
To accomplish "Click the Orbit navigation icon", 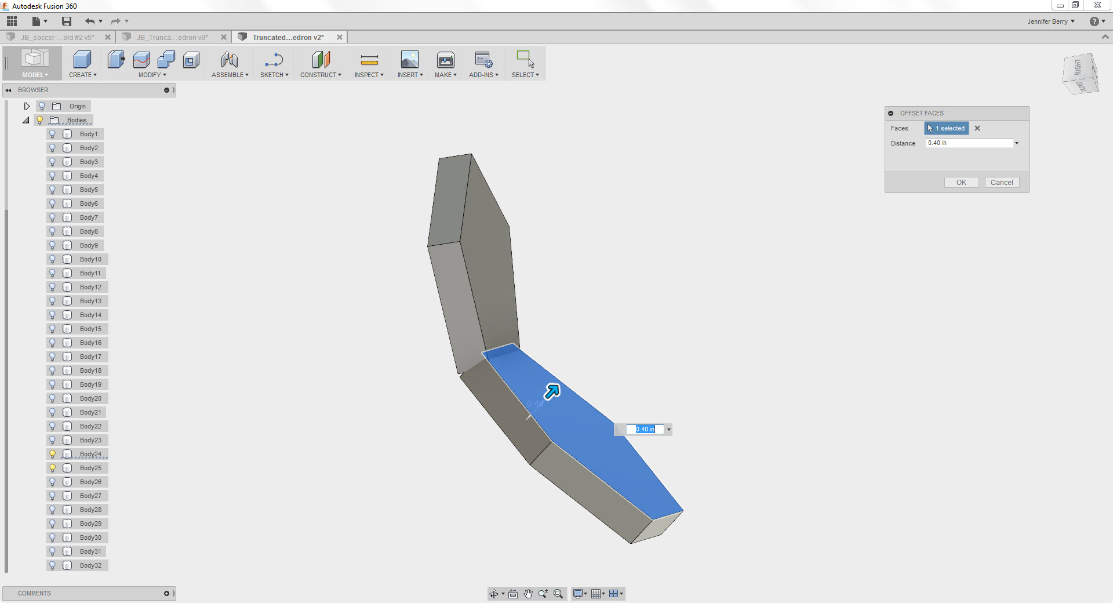I will click(x=494, y=594).
